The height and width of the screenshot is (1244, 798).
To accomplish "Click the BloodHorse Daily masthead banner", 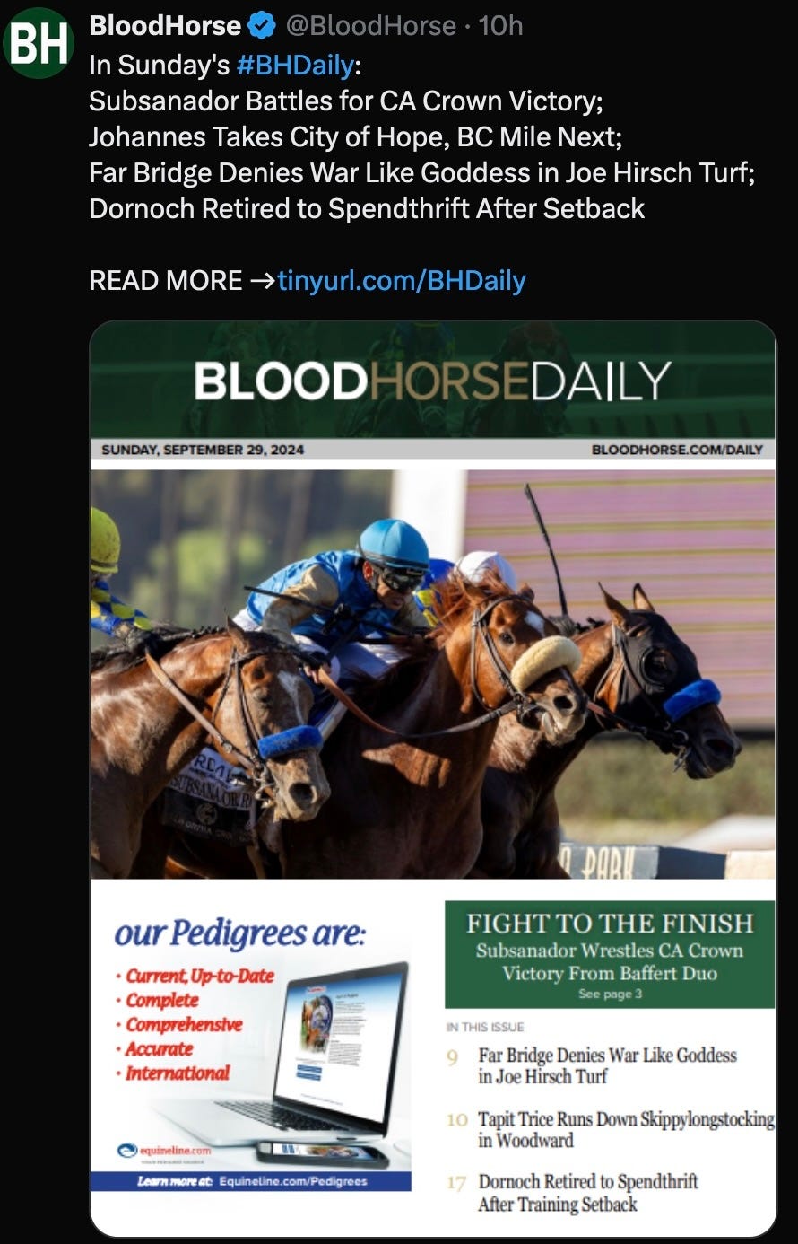I will (x=433, y=381).
